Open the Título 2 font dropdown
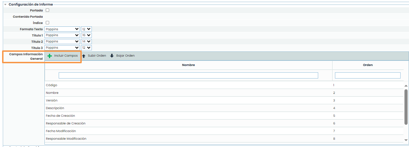The height and width of the screenshot is (147, 409). (x=62, y=41)
